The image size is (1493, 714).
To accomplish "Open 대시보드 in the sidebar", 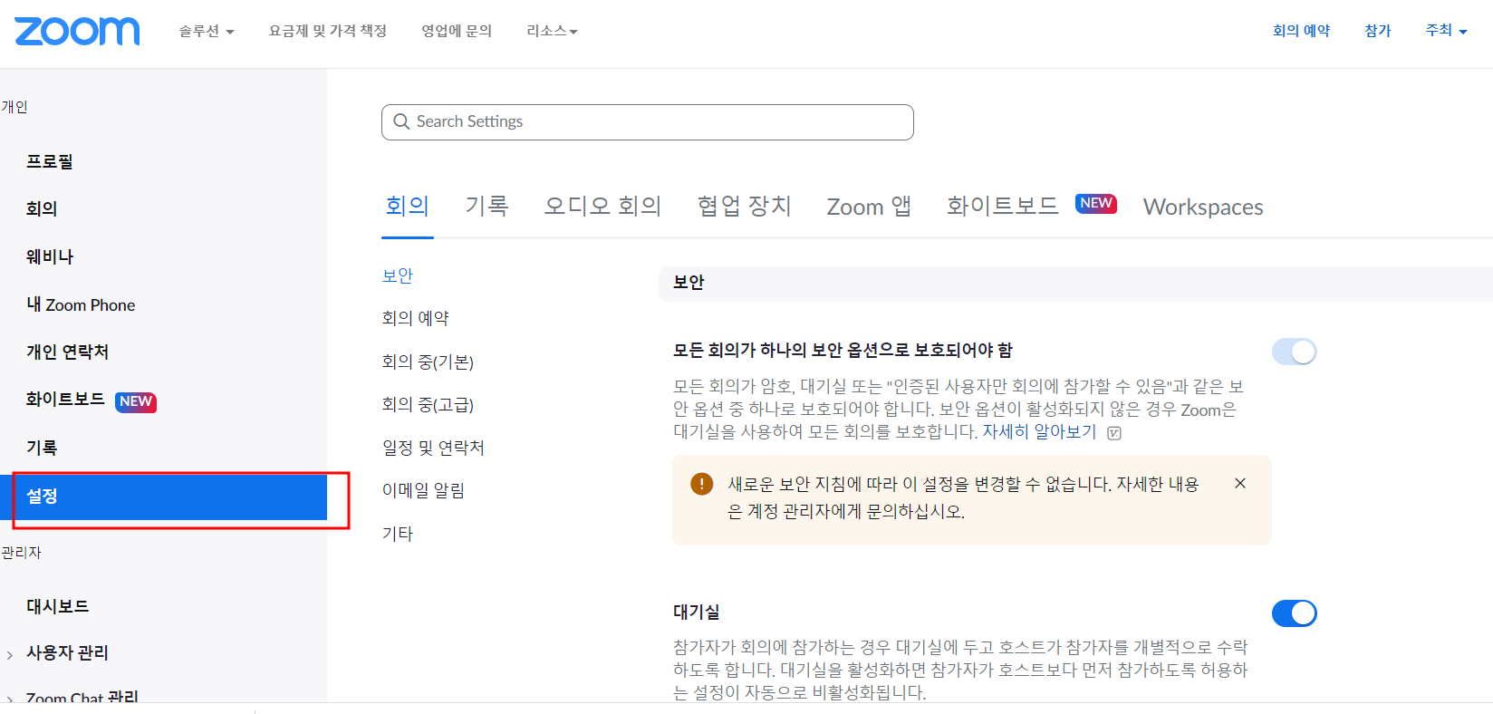I will (x=57, y=606).
